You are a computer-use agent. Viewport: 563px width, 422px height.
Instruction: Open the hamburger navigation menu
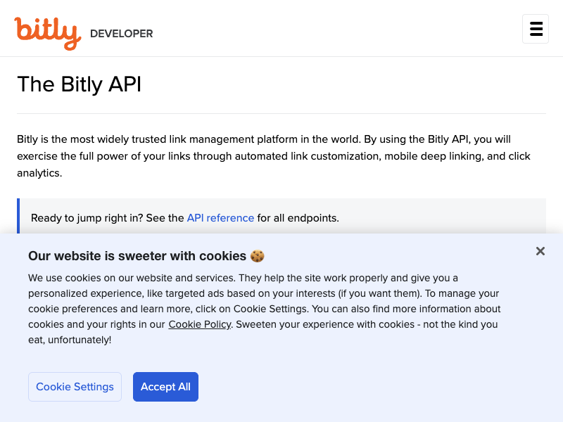click(536, 29)
